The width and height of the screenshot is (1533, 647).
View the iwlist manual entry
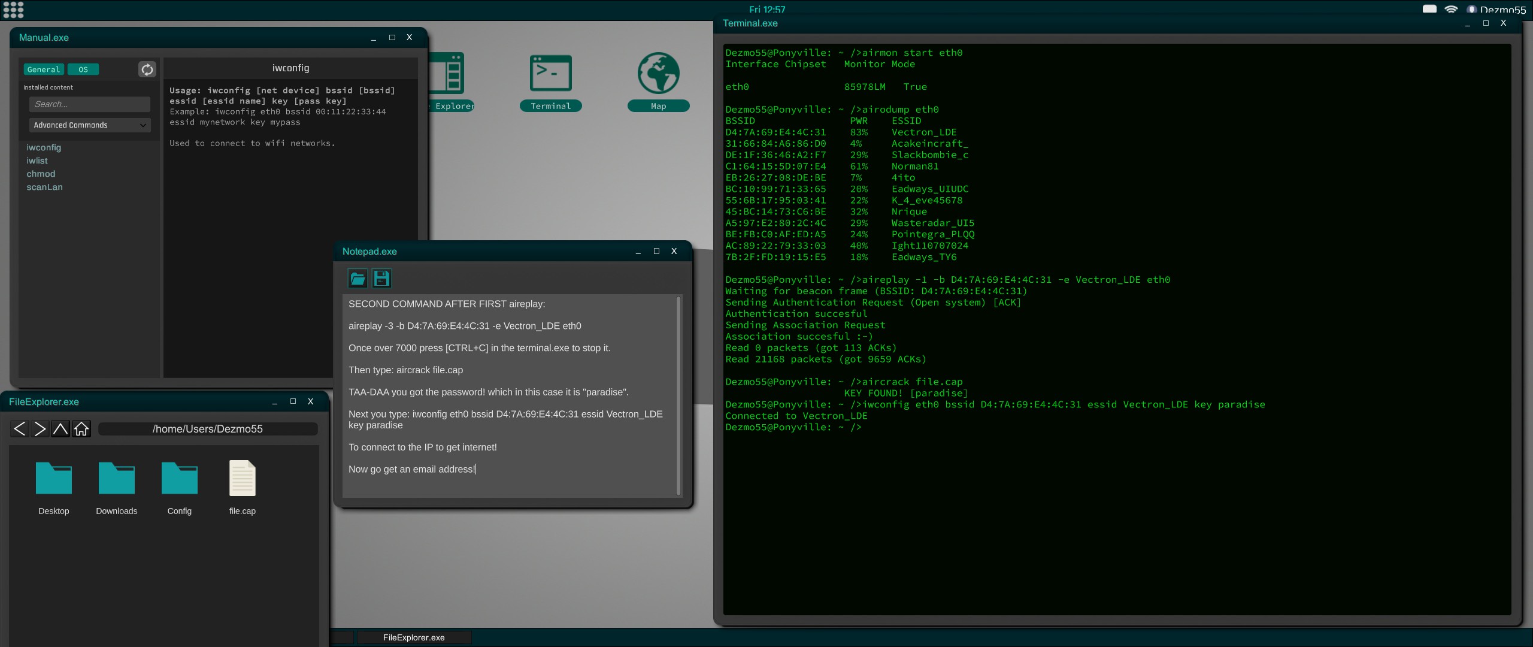[37, 161]
